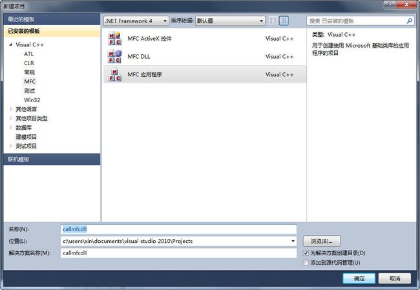The image size is (420, 290).
Task: Select the MFC ActiveX 控件 template name
Action: pos(149,39)
